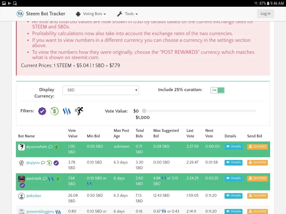Send Bid to @aksdwi
Screen dimensions: 286x214
tap(257, 196)
